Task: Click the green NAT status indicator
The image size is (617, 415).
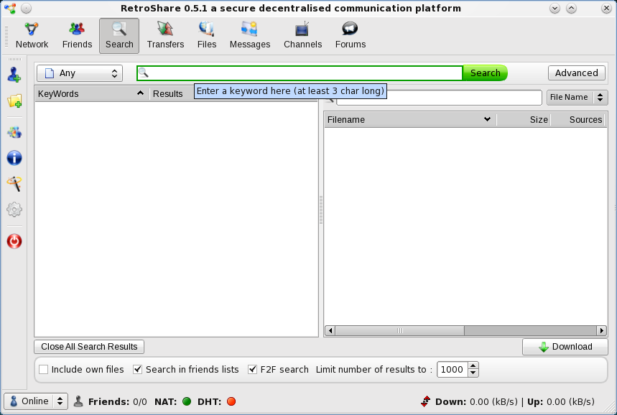Action: [x=187, y=401]
